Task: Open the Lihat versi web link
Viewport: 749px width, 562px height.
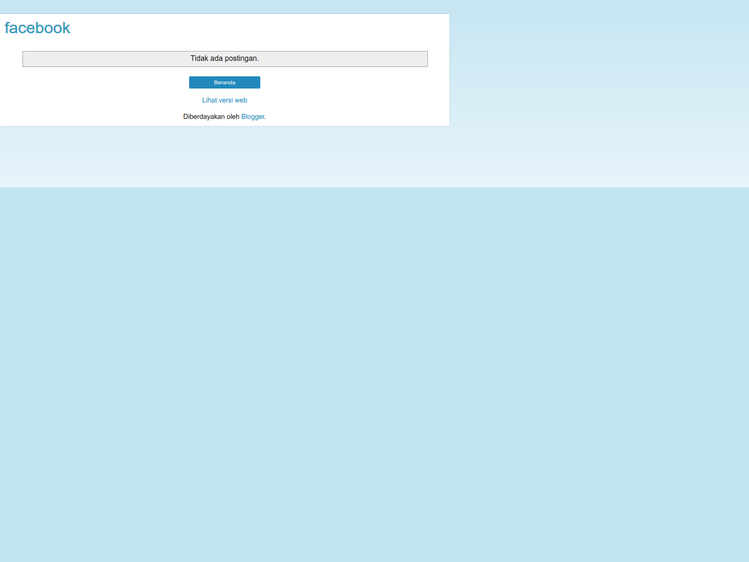Action: point(225,100)
